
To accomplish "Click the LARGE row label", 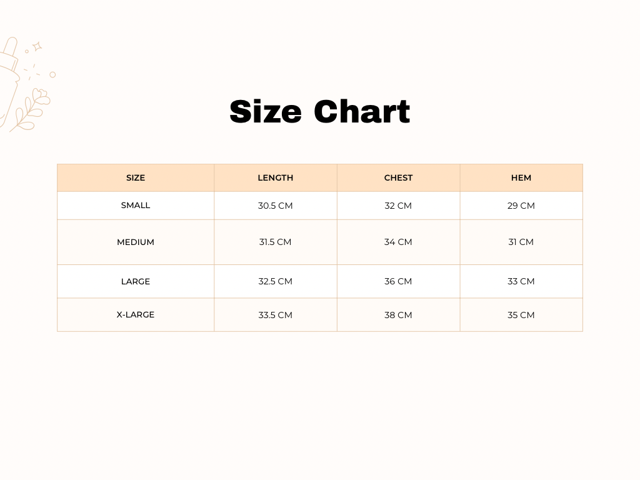I will click(x=136, y=281).
